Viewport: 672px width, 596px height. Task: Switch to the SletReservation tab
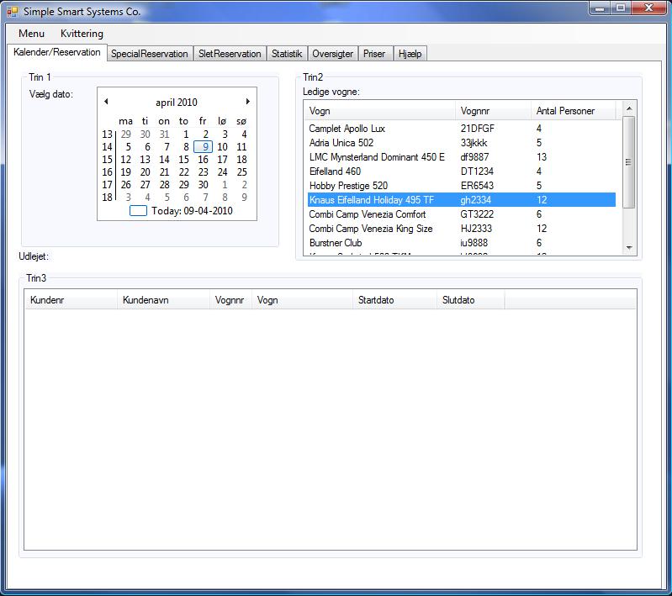tap(230, 54)
